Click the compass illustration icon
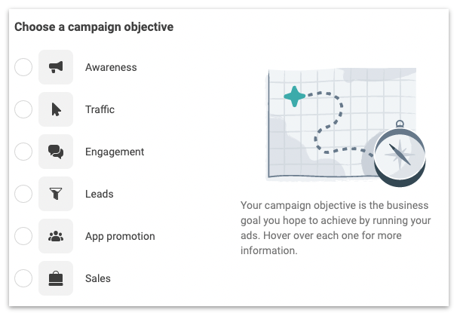Viewport: 460px width, 316px height. tap(400, 155)
